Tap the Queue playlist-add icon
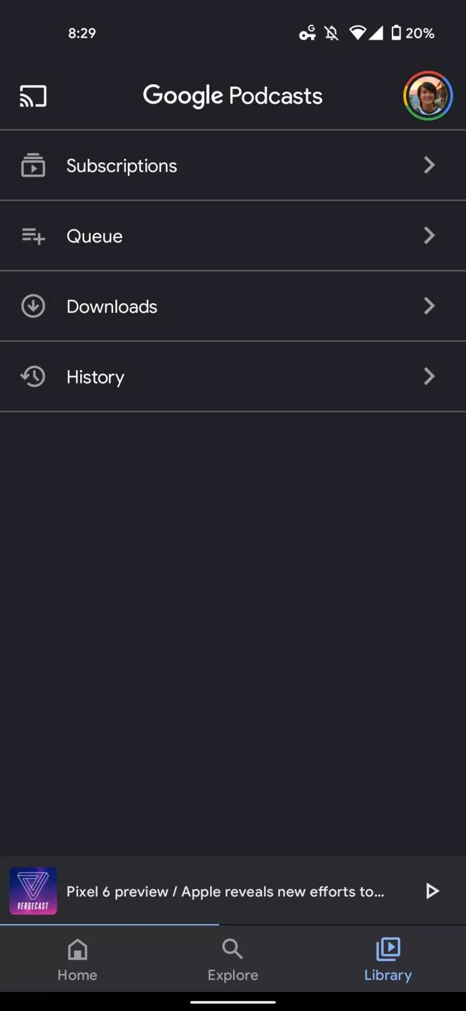Viewport: 466px width, 1011px height. (x=33, y=236)
